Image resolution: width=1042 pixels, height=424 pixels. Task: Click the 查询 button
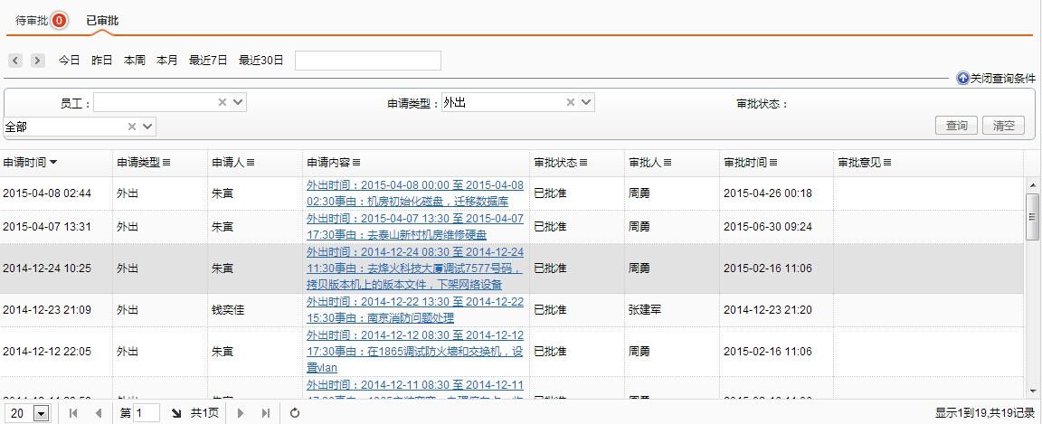(956, 126)
